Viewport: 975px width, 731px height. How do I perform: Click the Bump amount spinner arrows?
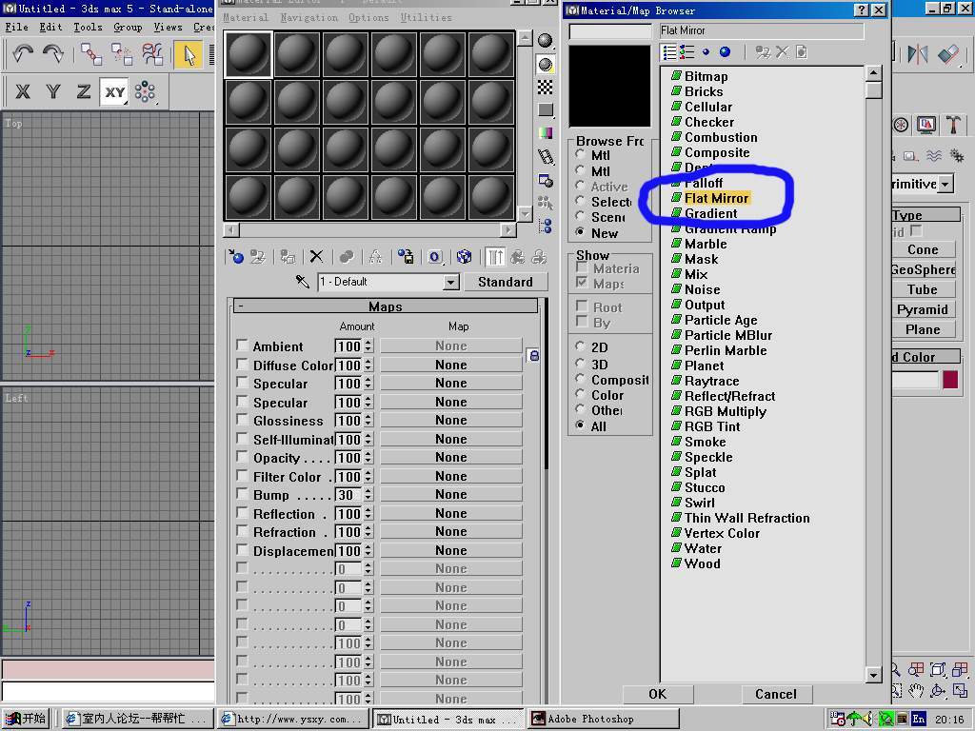(368, 495)
